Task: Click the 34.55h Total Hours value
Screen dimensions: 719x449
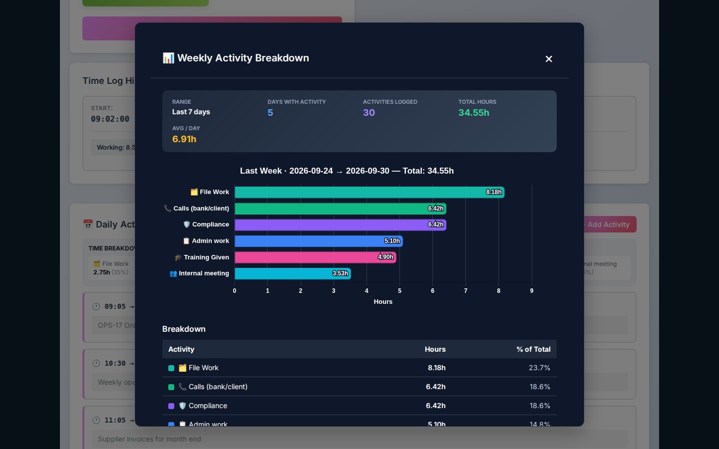Action: coord(474,113)
